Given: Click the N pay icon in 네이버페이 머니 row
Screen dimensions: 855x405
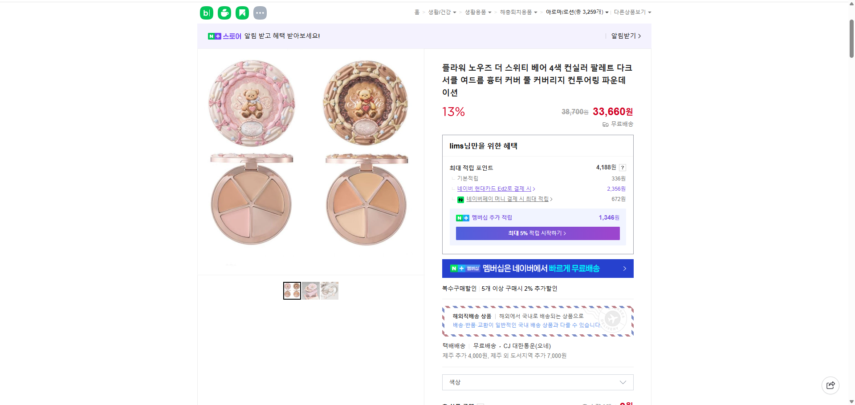Looking at the screenshot, I should point(460,199).
